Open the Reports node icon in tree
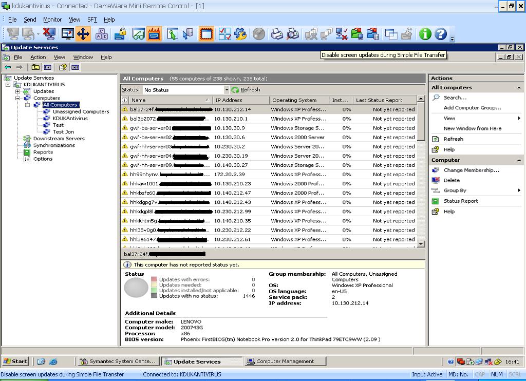 click(x=27, y=152)
